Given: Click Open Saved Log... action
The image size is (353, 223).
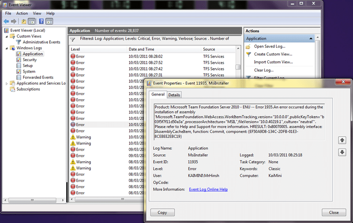Looking at the screenshot, I should pos(270,46).
